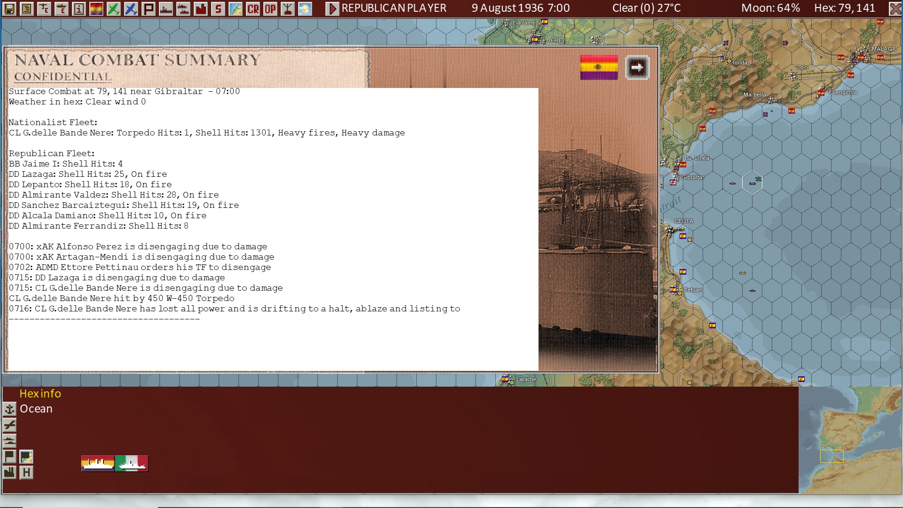Image resolution: width=903 pixels, height=508 pixels.
Task: Click the Republican flag on the combat summary
Action: [598, 67]
